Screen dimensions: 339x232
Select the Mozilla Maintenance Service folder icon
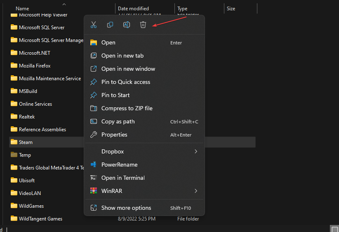click(14, 78)
